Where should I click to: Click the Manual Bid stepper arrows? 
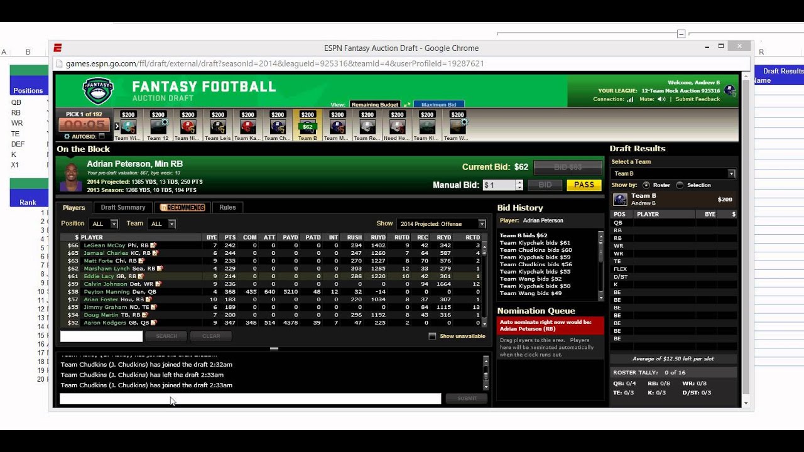[x=519, y=185]
